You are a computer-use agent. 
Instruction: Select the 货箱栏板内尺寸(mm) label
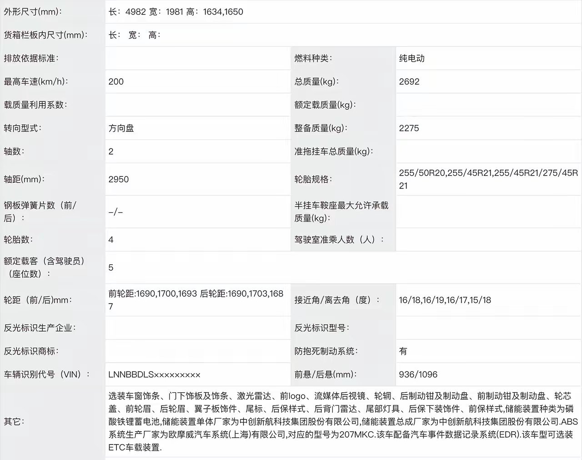point(46,35)
